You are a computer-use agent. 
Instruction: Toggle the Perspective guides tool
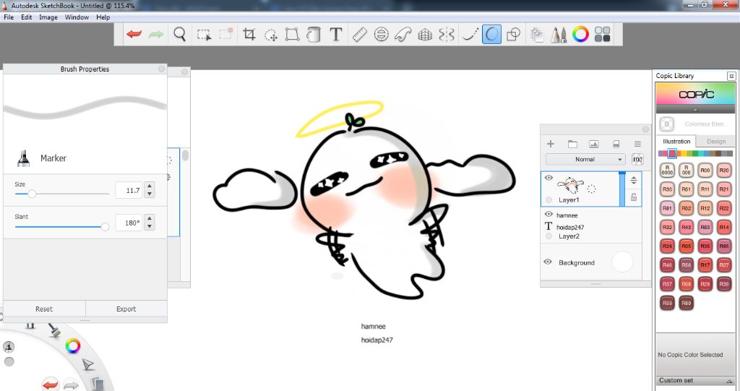(x=425, y=34)
